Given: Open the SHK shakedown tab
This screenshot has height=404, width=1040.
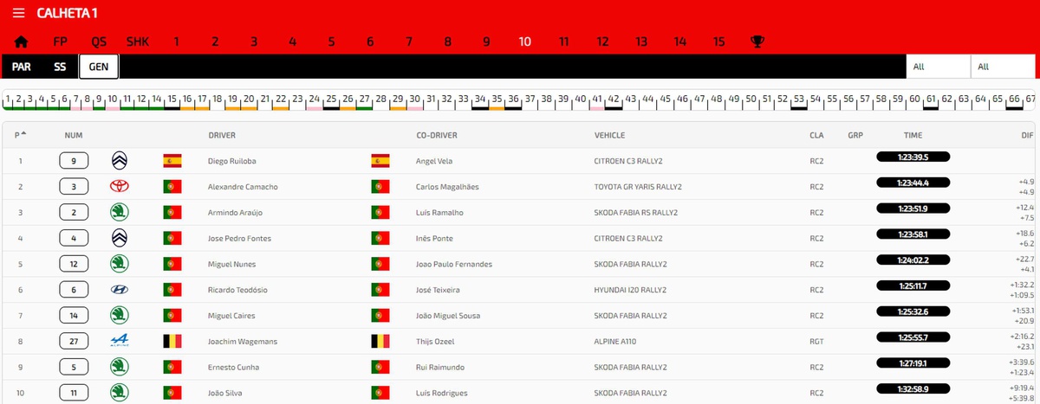Looking at the screenshot, I should 138,42.
